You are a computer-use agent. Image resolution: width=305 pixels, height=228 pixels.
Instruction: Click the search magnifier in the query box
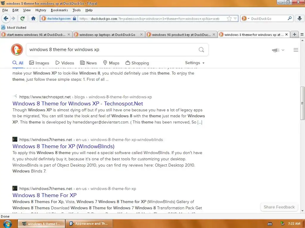[x=201, y=50]
